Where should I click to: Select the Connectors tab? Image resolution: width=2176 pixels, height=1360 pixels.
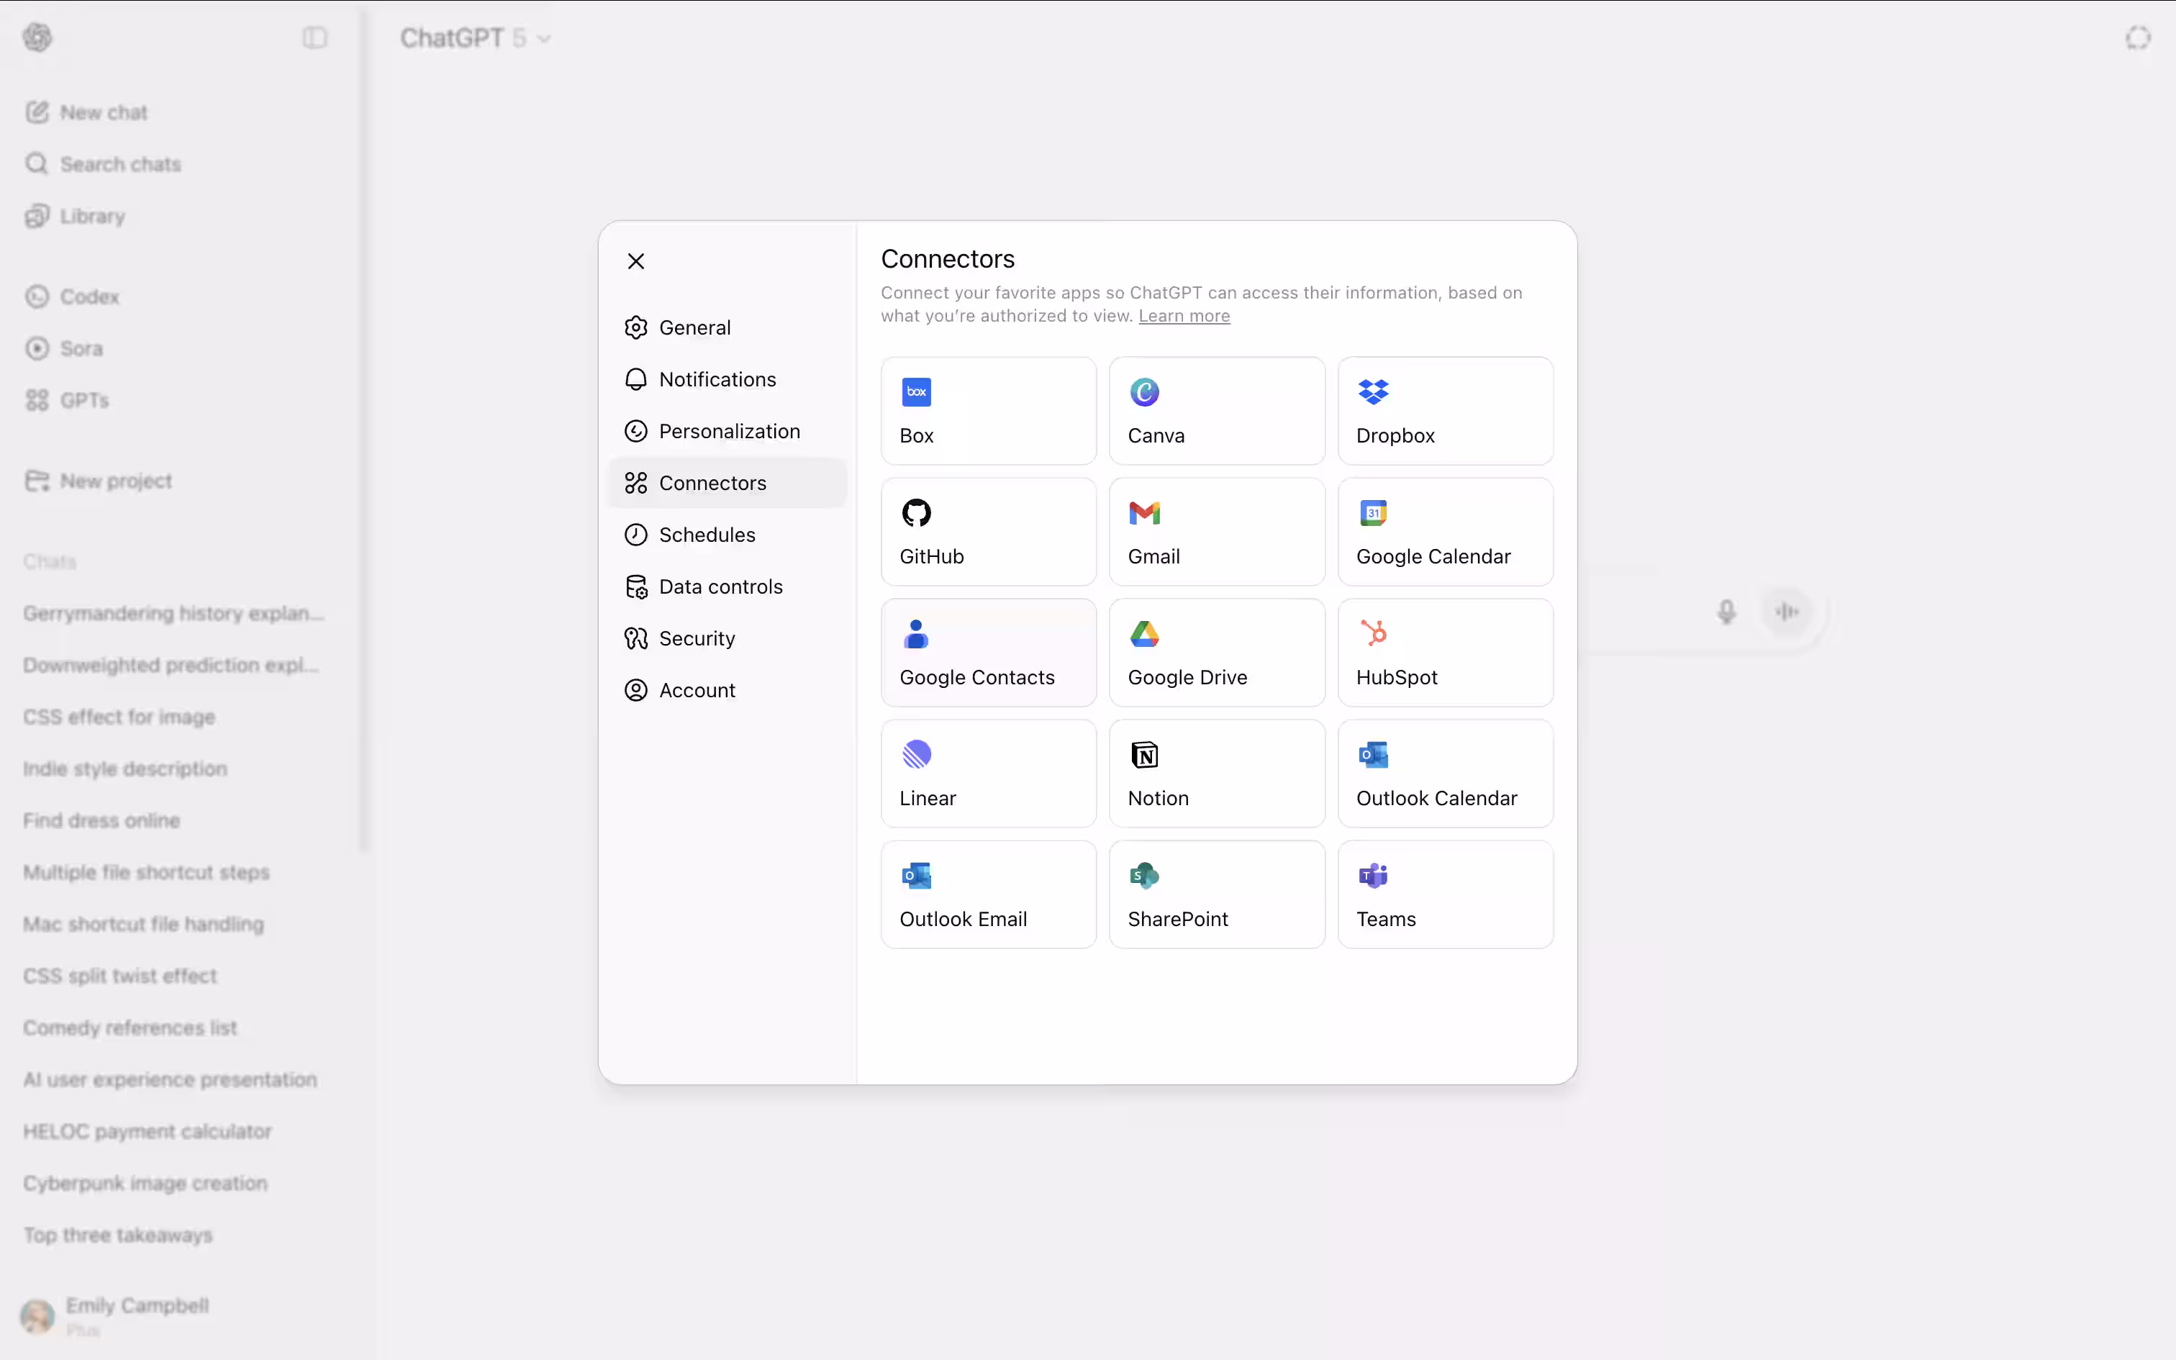[727, 483]
